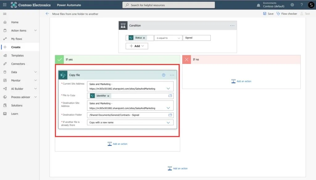
Task: Expand Process advisor submenu chevron
Action: point(35,97)
